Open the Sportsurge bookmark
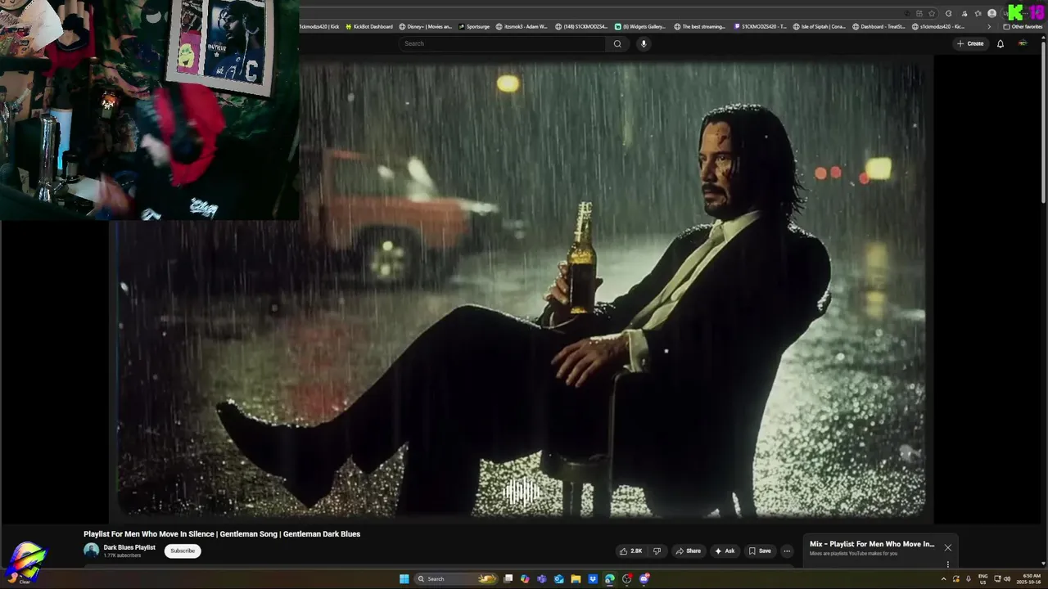 [474, 26]
